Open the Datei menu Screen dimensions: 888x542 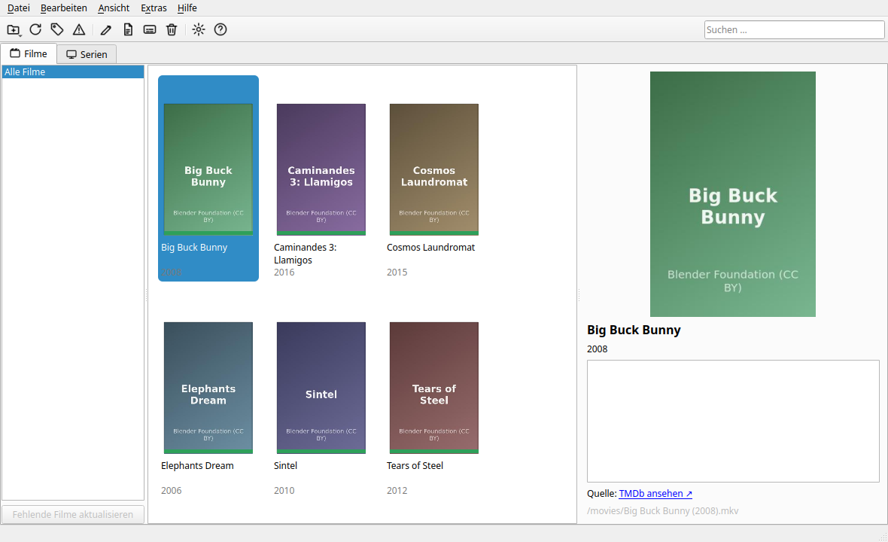pyautogui.click(x=19, y=8)
